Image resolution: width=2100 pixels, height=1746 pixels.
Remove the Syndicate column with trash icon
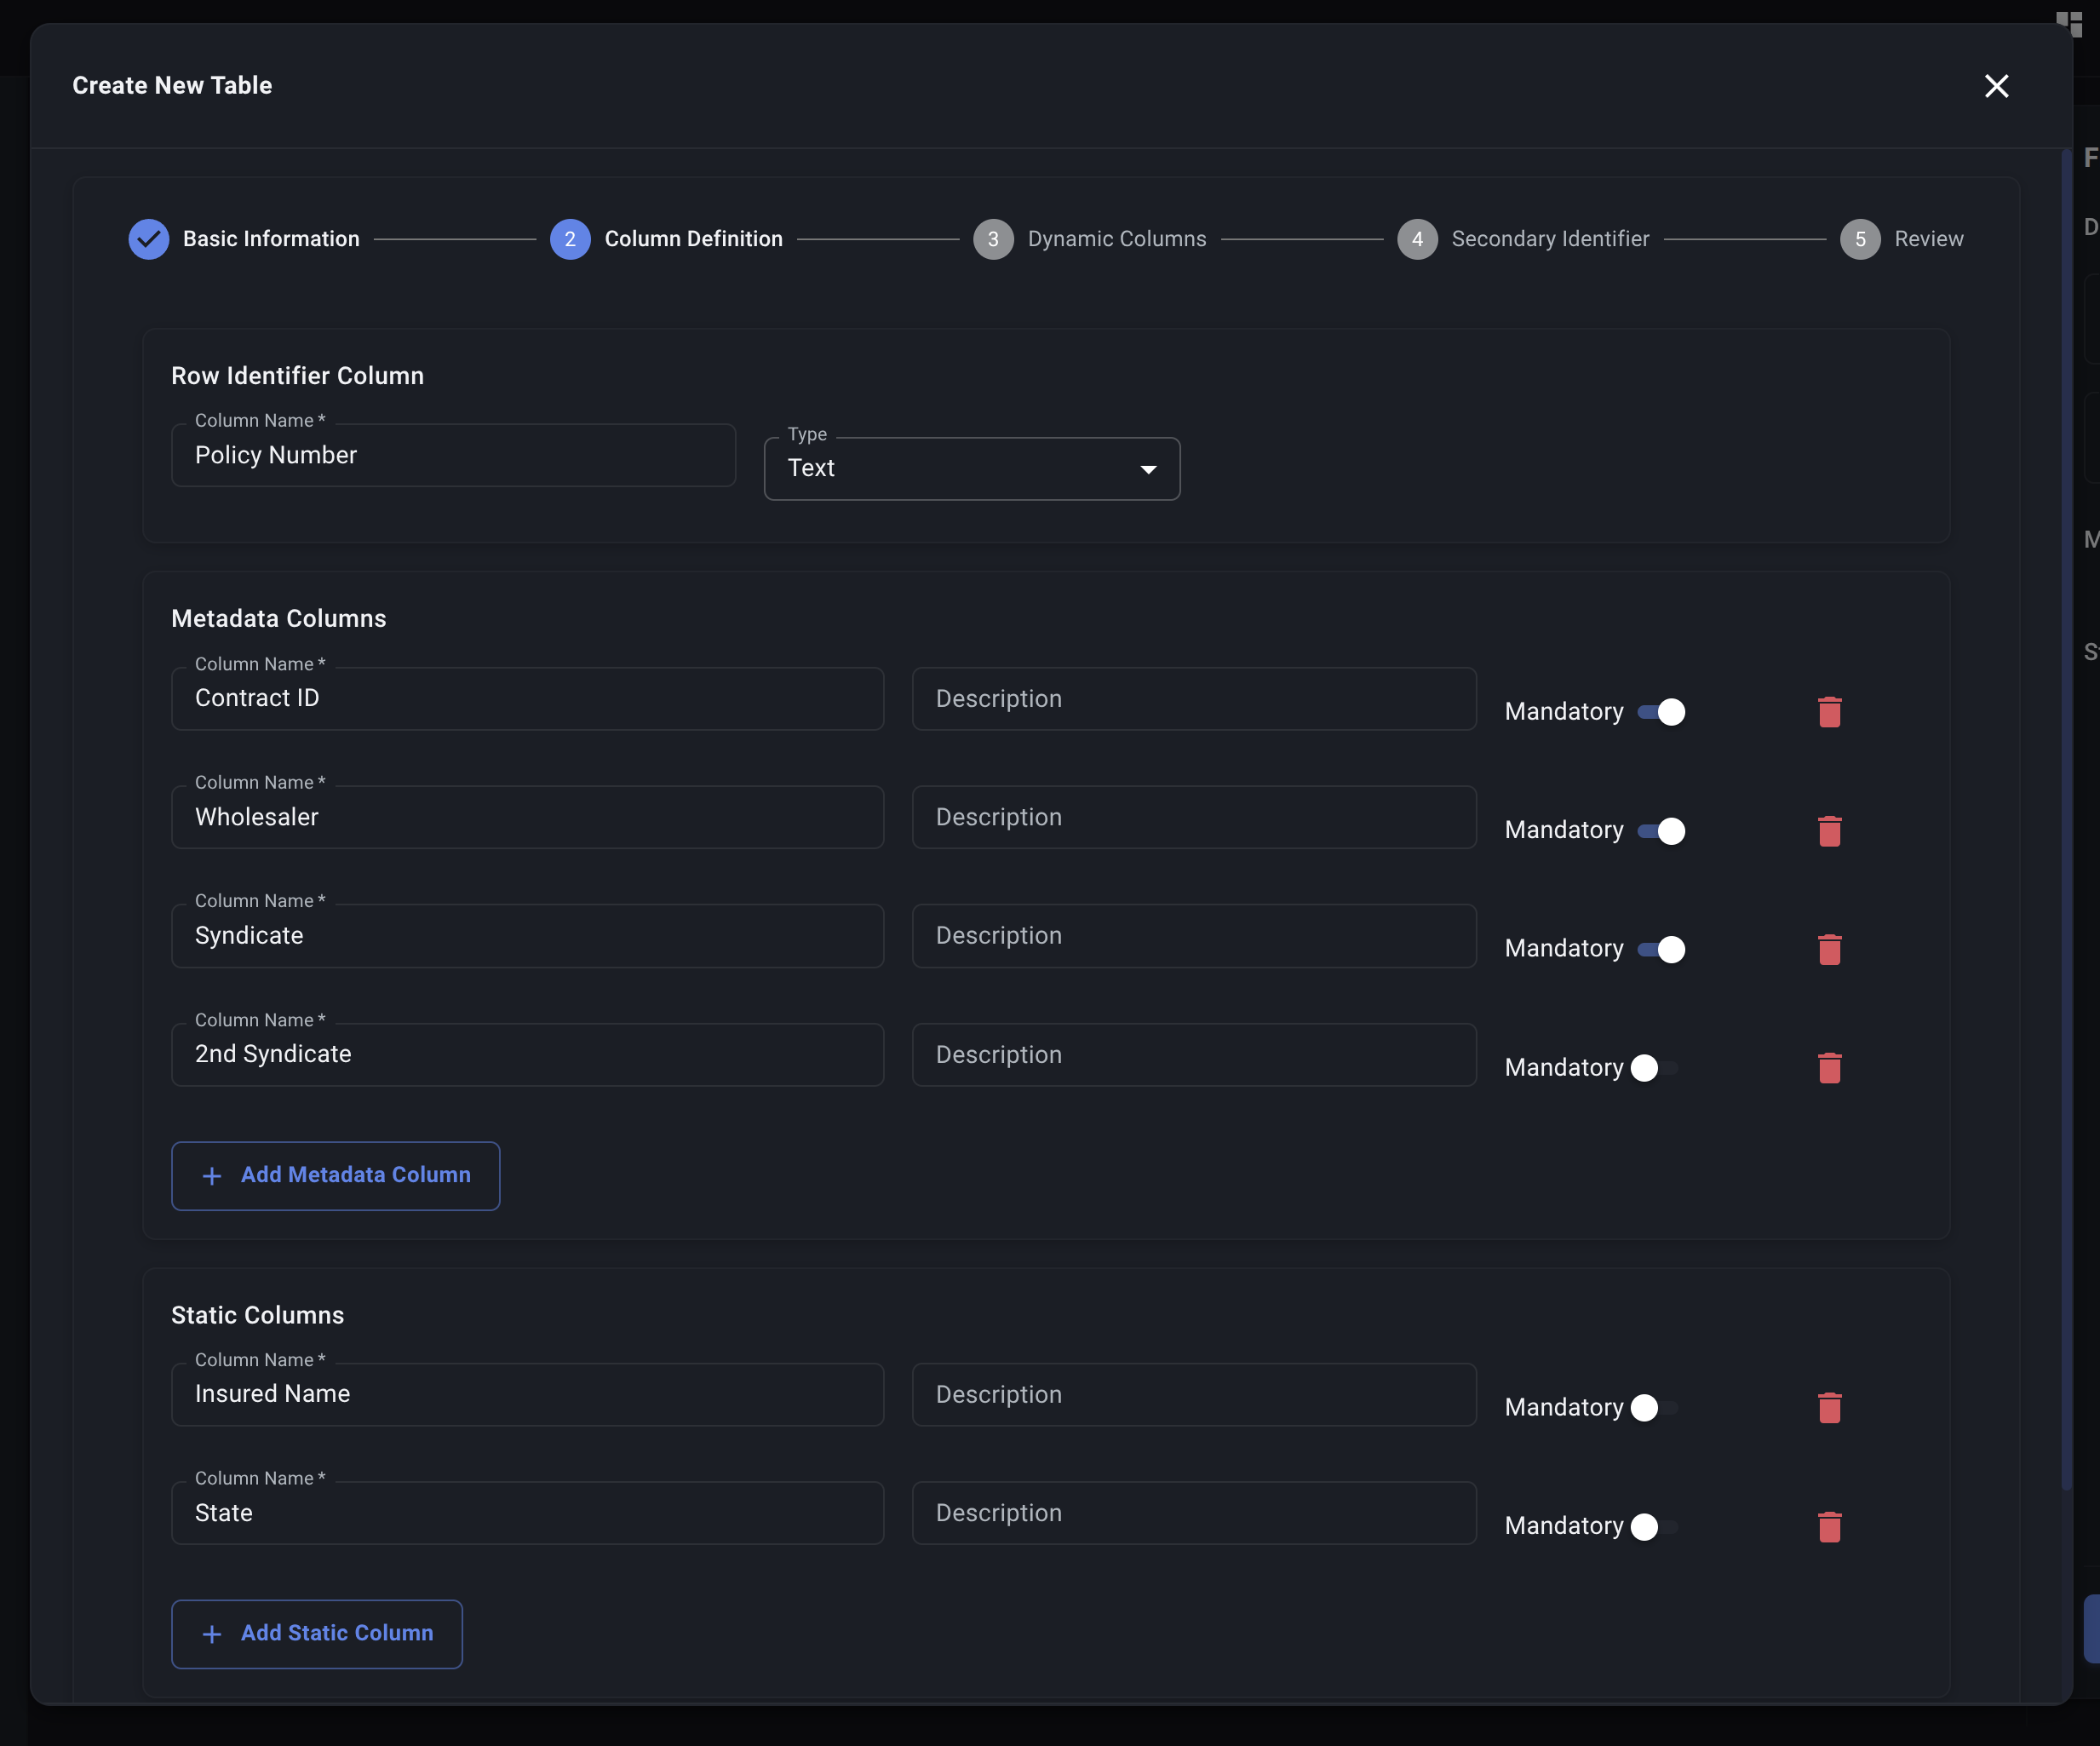point(1829,949)
